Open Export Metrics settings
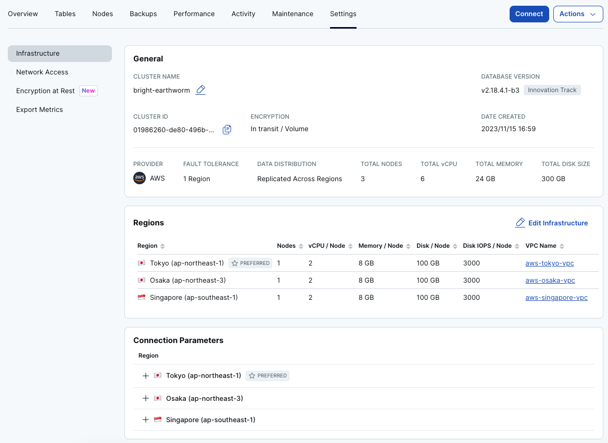608x443 pixels. coord(39,109)
